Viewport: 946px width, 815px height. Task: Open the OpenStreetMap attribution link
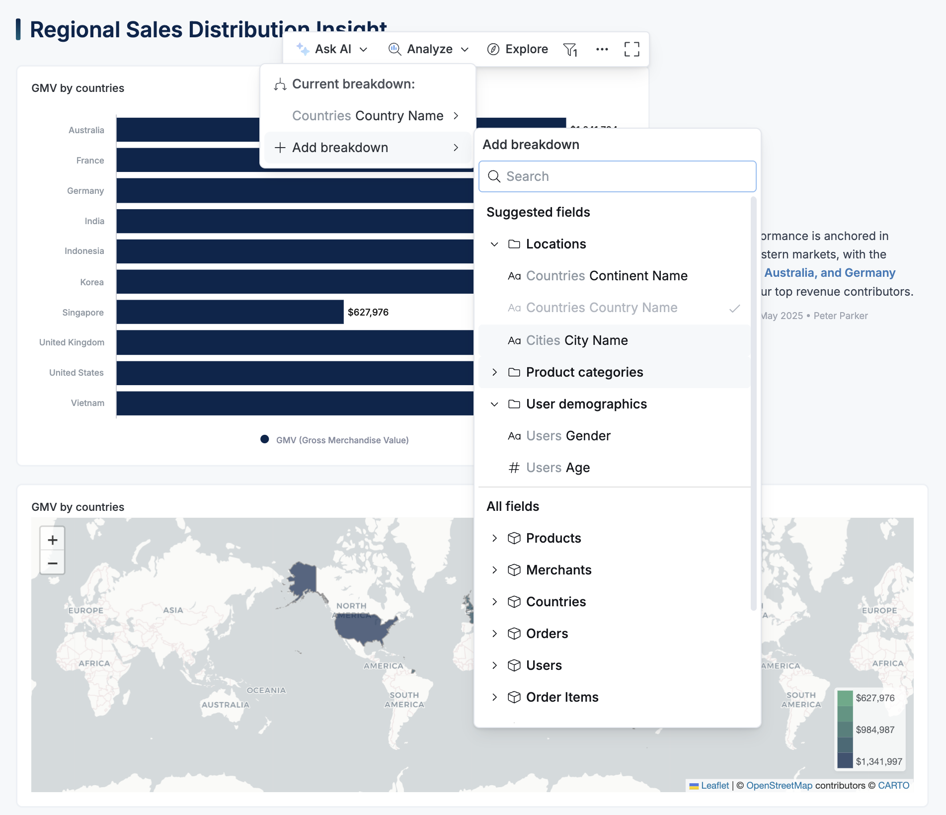779,785
